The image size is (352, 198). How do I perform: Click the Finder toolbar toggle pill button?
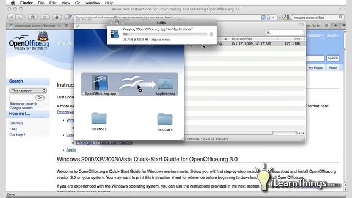[301, 25]
